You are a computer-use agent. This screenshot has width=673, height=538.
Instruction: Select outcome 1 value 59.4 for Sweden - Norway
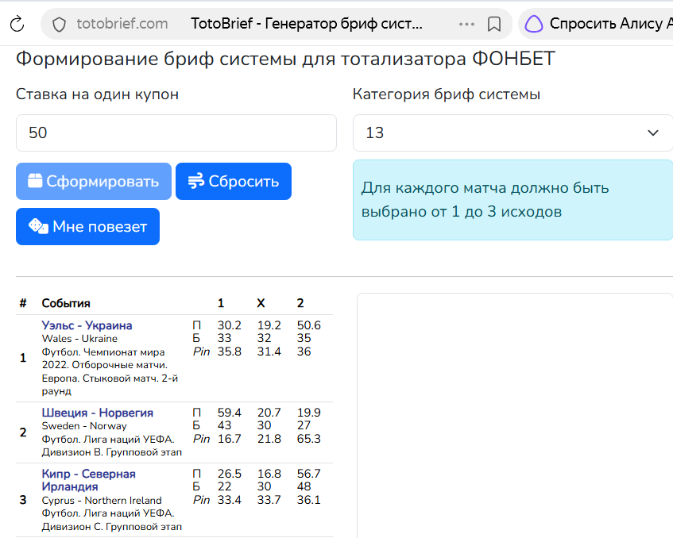pyautogui.click(x=229, y=413)
